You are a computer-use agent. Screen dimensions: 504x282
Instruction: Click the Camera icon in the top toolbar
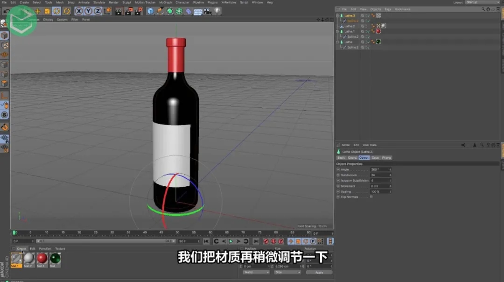(207, 11)
